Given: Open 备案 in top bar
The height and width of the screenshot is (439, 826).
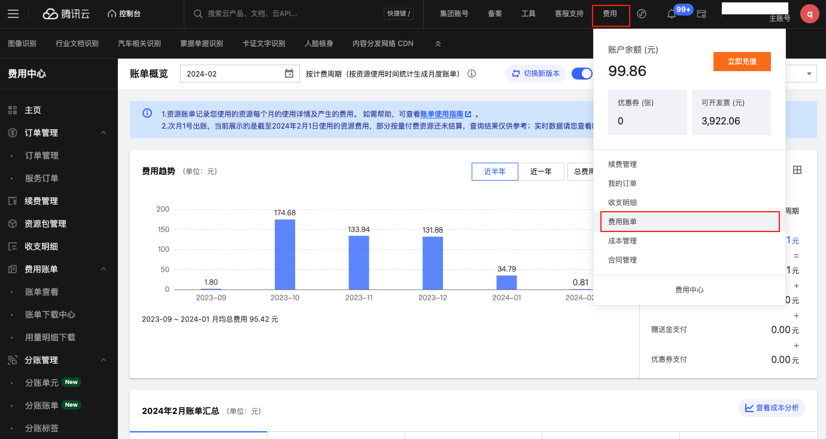Looking at the screenshot, I should 495,14.
